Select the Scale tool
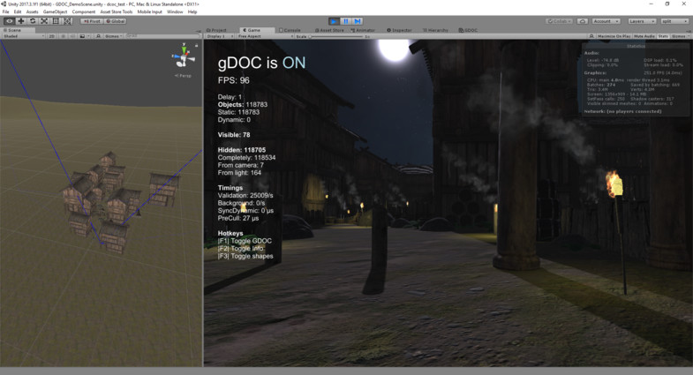 44,21
